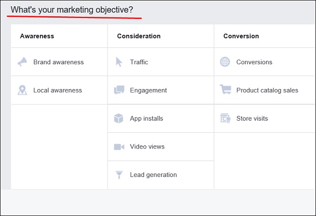The image size is (316, 216).
Task: Click the camera Video views icon
Action: [119, 147]
